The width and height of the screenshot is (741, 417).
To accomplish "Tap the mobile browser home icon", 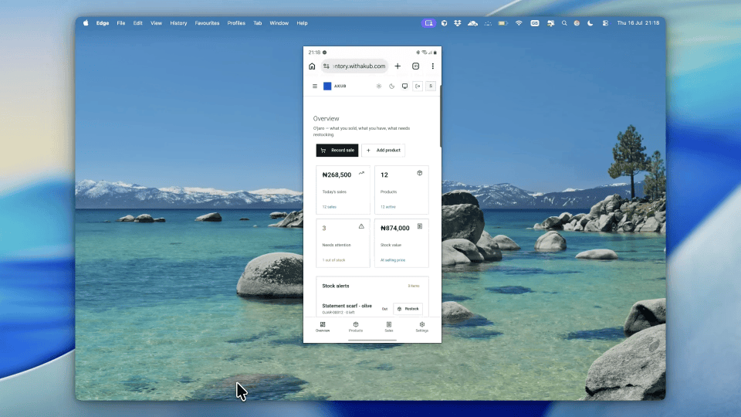I will [312, 66].
